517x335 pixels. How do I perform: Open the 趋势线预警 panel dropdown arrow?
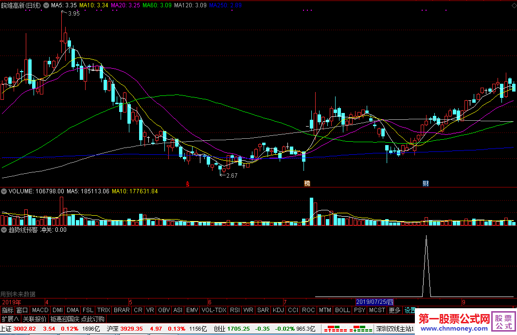click(x=4, y=230)
